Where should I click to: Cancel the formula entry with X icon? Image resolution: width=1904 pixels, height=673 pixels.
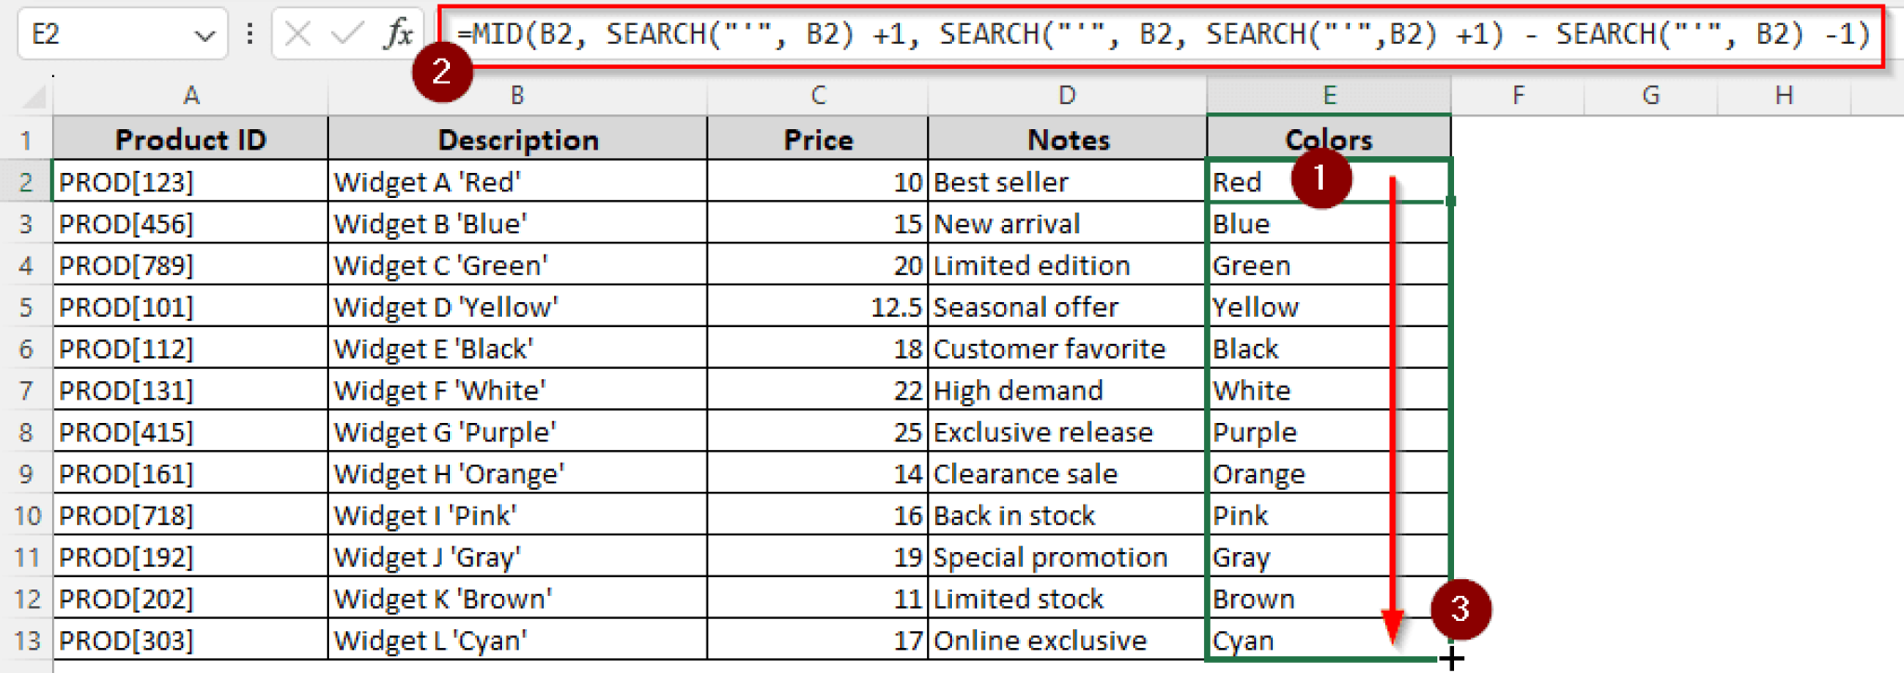coord(297,34)
